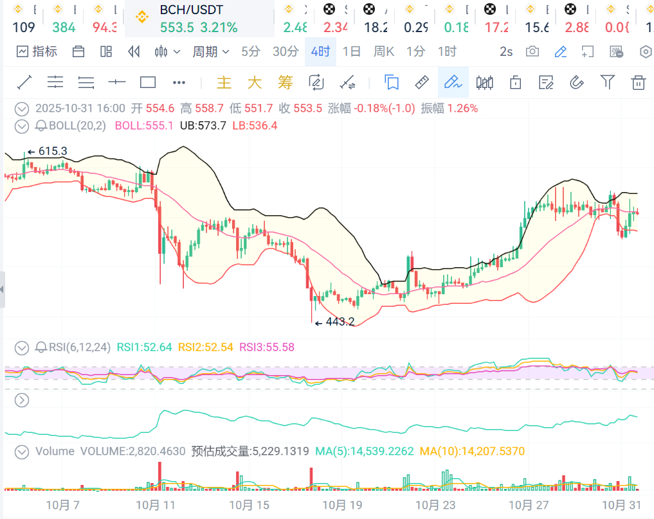Open the filter funnel tool

coord(607,82)
